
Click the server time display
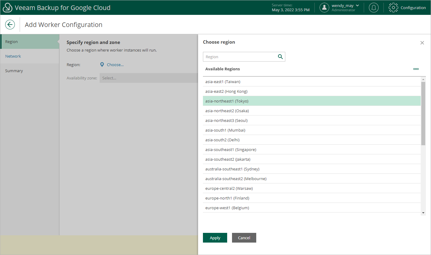(290, 8)
